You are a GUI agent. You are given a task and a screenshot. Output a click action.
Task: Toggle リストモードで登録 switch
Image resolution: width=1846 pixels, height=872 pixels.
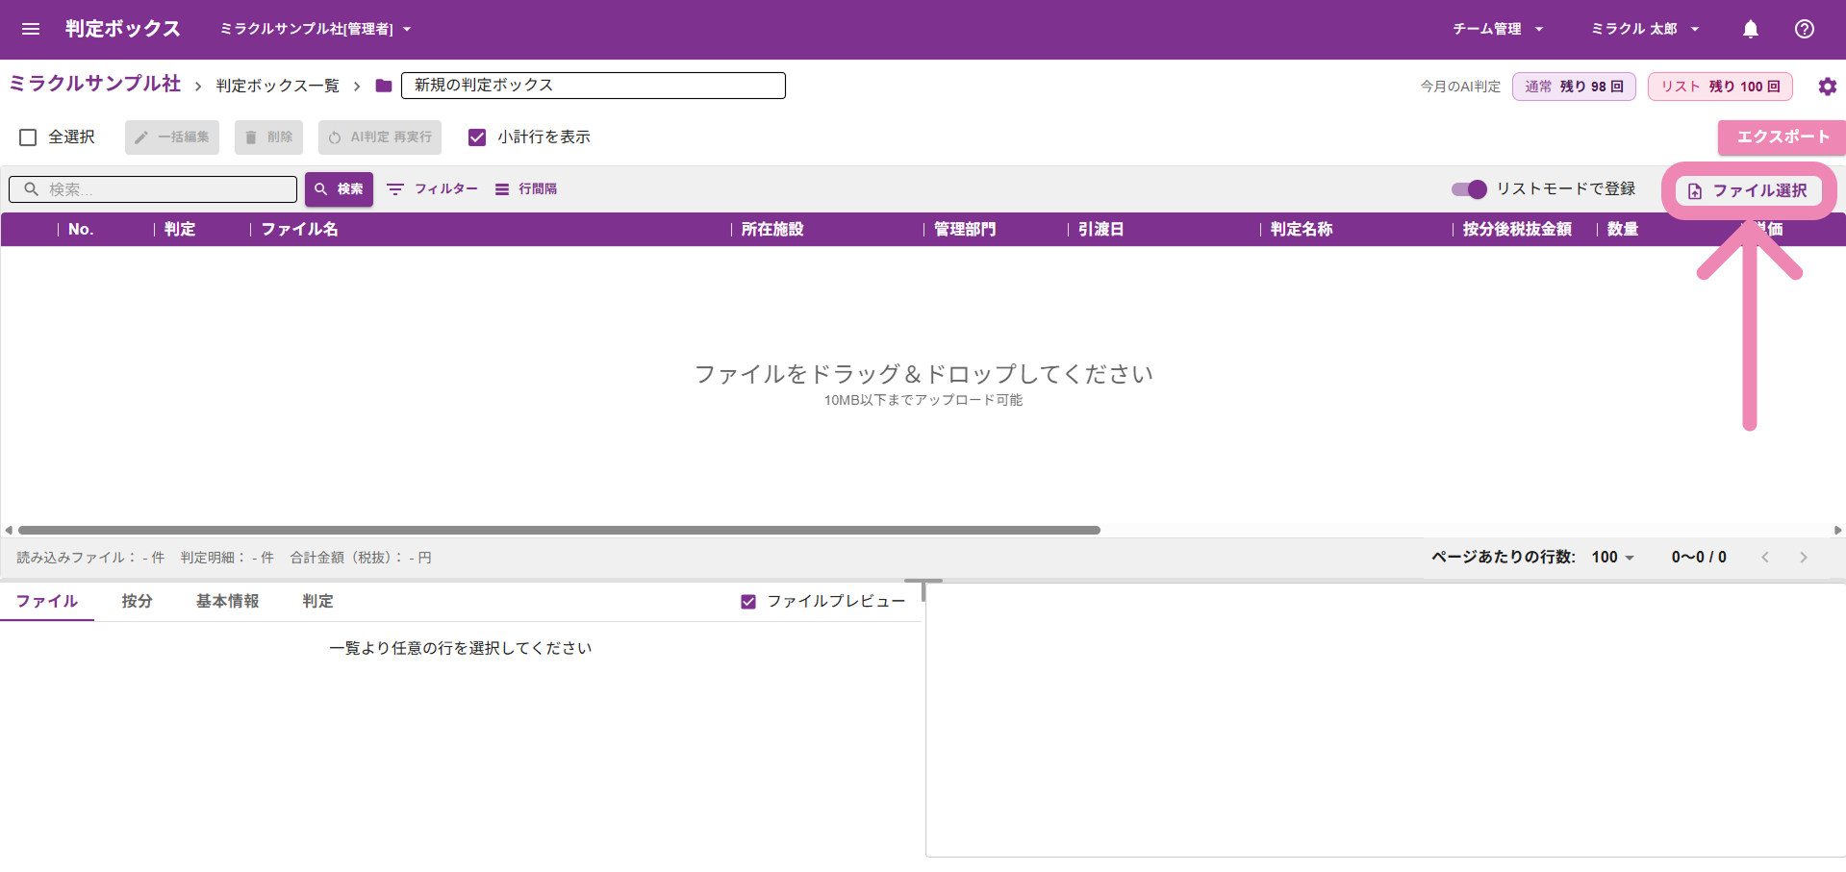tap(1469, 189)
